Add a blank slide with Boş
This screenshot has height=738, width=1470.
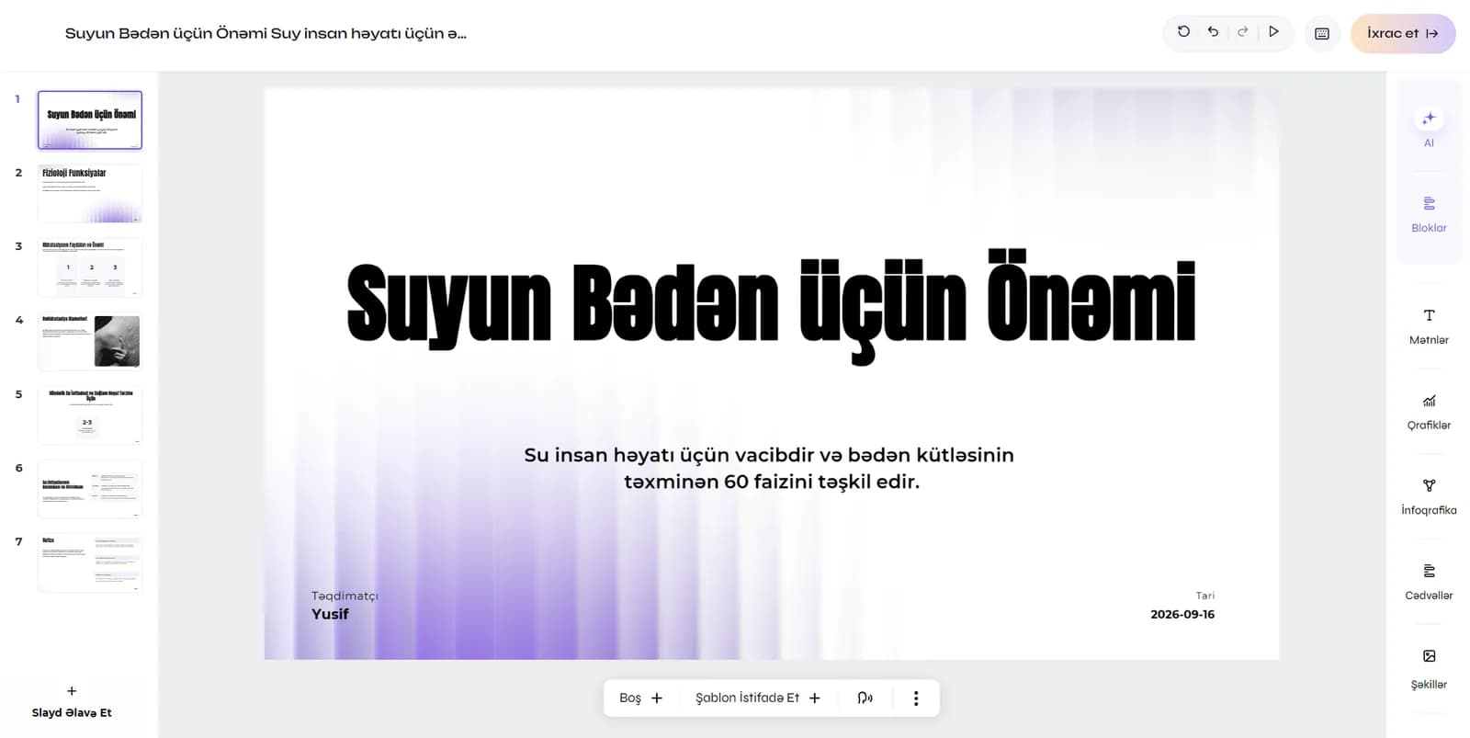640,698
